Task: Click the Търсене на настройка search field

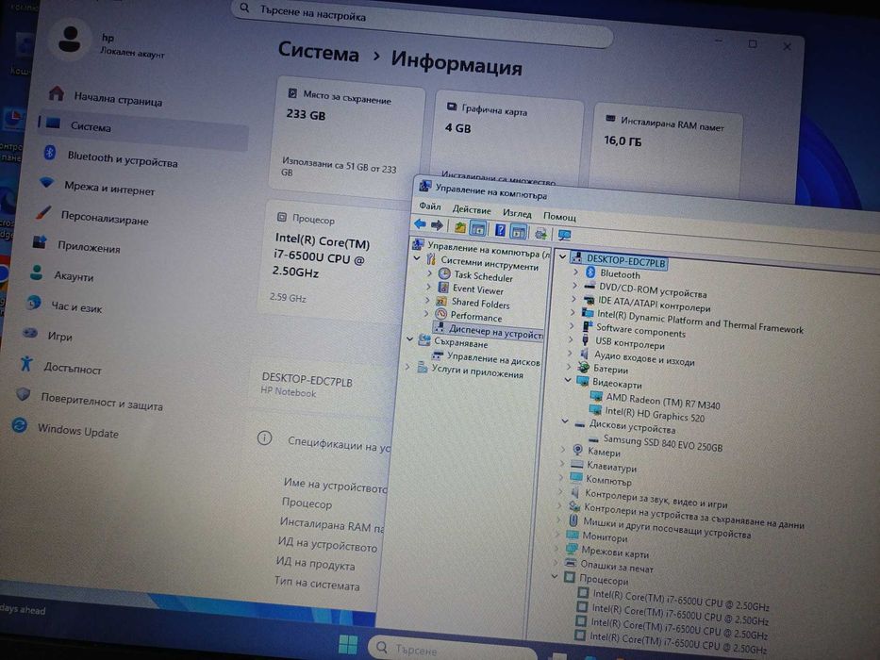Action: coord(422,22)
